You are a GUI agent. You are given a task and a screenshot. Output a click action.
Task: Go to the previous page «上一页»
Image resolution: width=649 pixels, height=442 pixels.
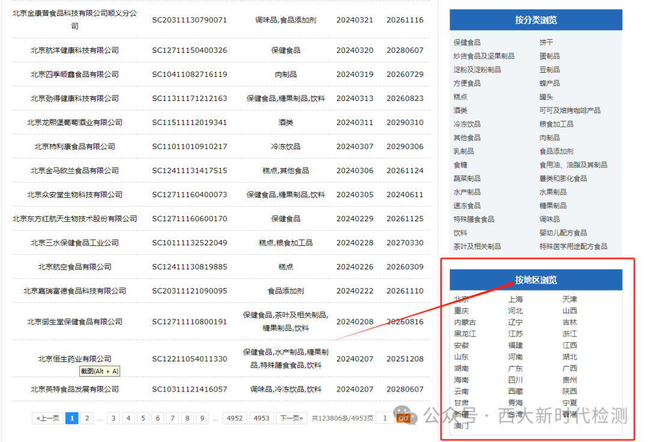(47, 419)
